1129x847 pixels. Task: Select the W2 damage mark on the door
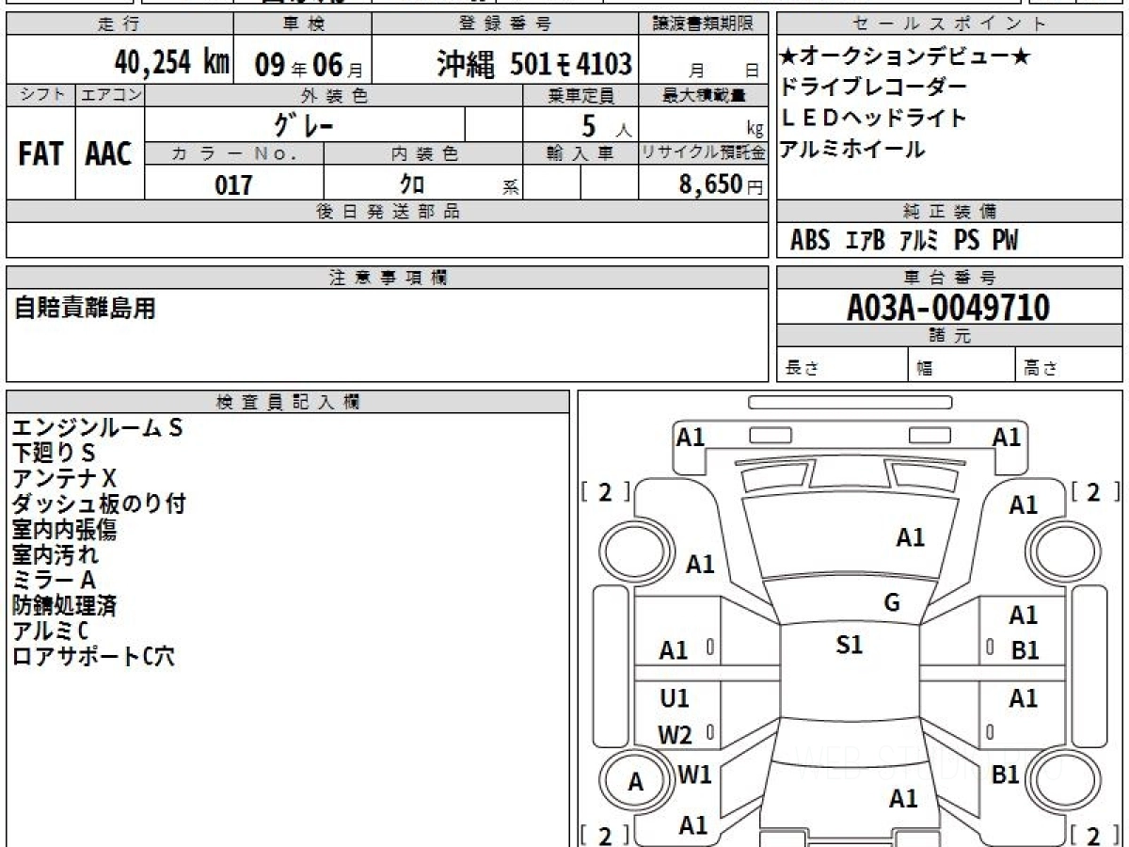[675, 735]
